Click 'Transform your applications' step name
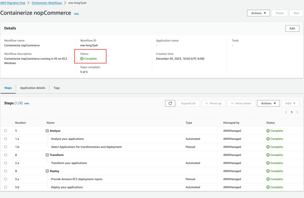Screen dimensions: 304x198 (69, 163)
